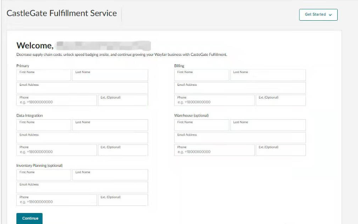
Task: Click into the Inventory Planning Phone field
Action: click(x=56, y=200)
